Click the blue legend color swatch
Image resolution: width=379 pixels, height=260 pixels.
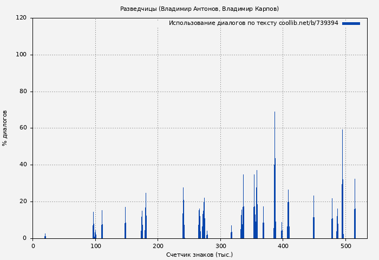[351, 23]
